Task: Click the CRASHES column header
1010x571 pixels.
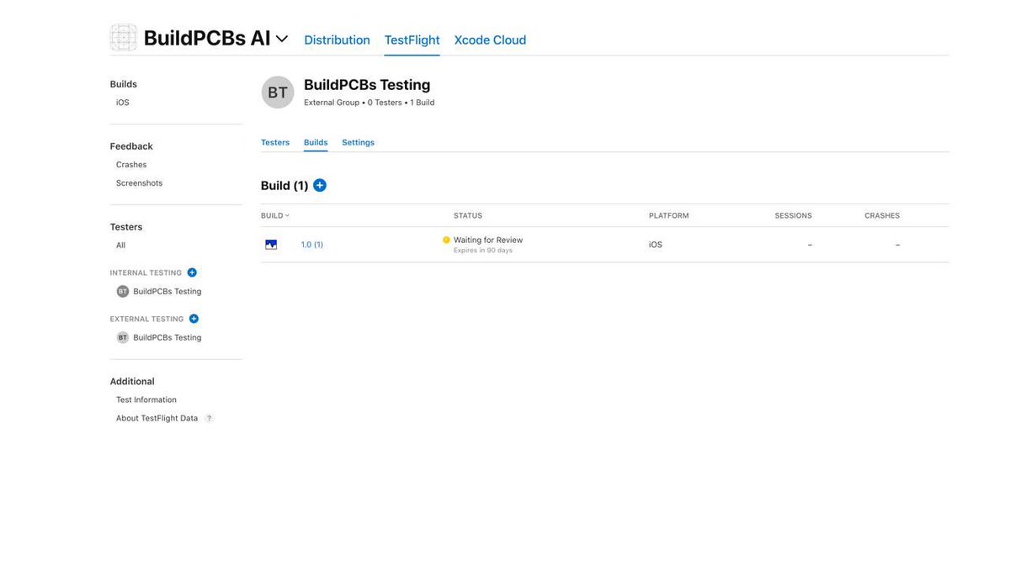Action: (882, 216)
